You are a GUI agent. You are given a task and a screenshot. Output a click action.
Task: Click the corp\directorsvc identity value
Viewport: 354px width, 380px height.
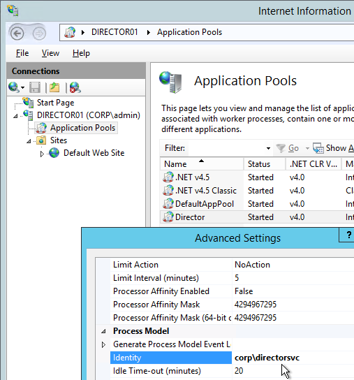267,358
